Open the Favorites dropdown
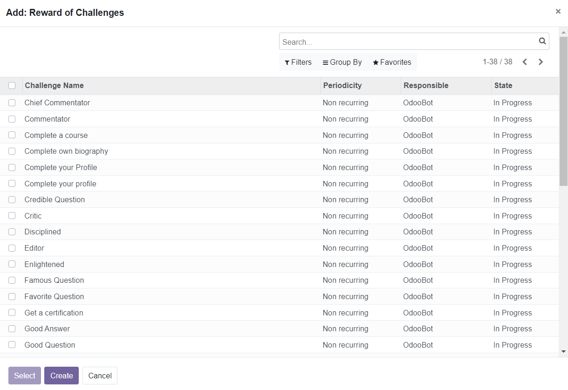 click(392, 62)
